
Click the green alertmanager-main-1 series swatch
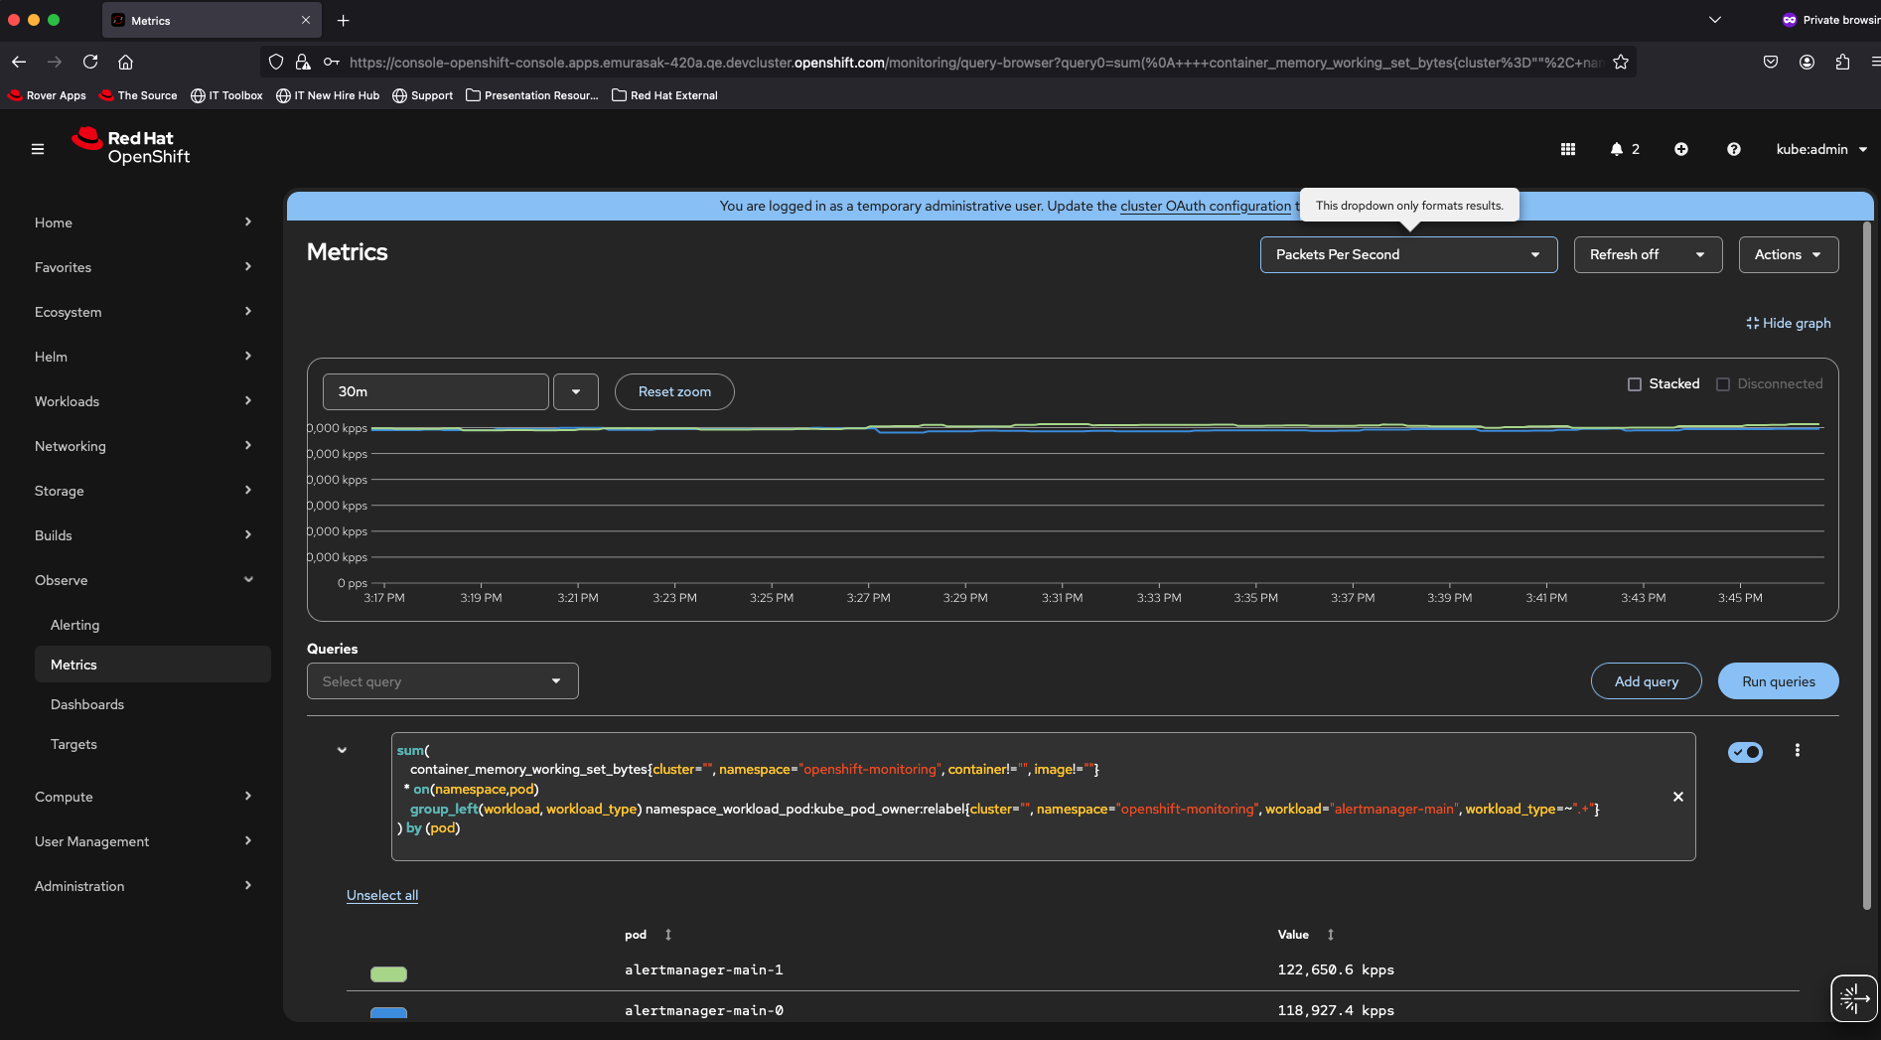(x=388, y=973)
